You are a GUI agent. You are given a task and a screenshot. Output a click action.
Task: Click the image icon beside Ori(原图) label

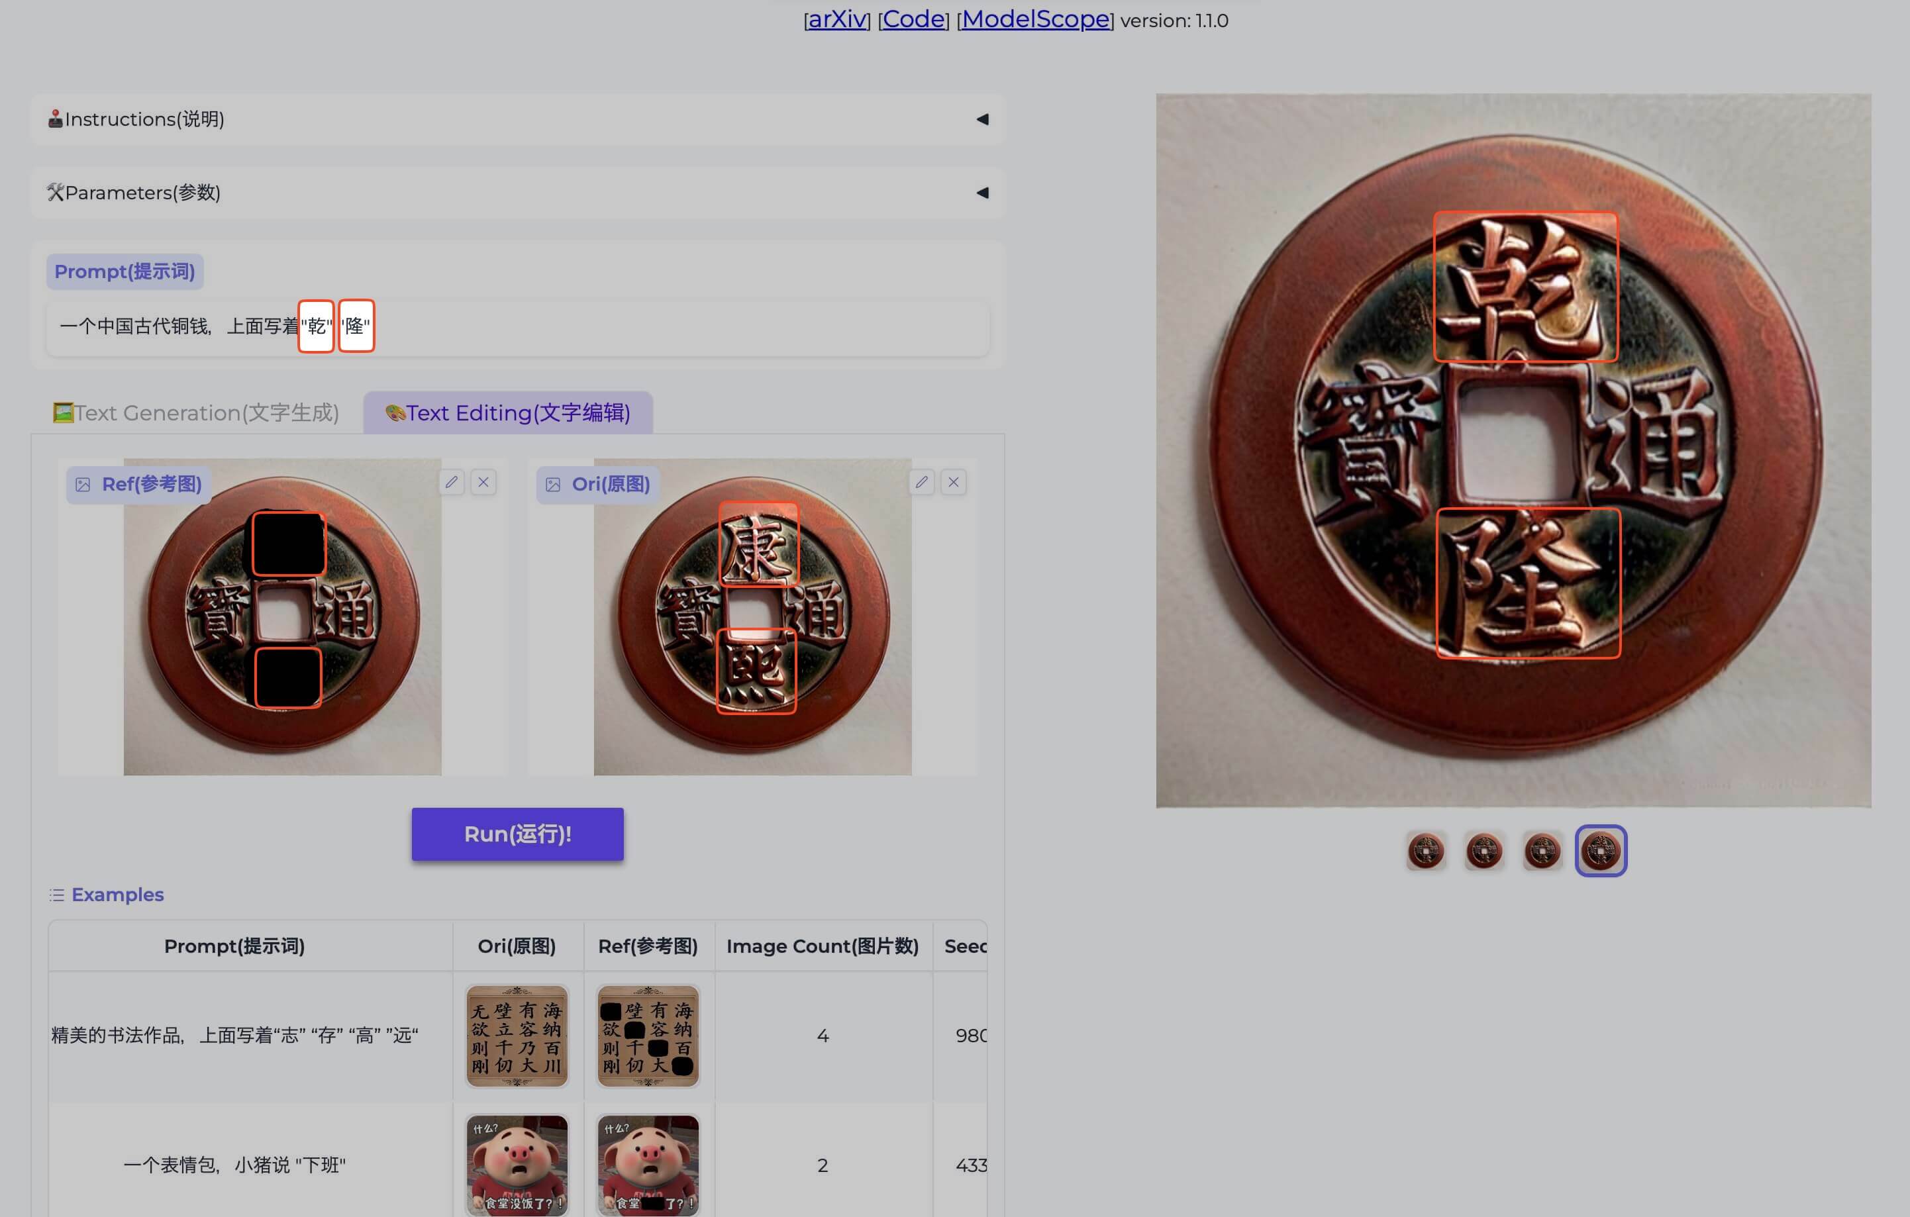(x=553, y=485)
